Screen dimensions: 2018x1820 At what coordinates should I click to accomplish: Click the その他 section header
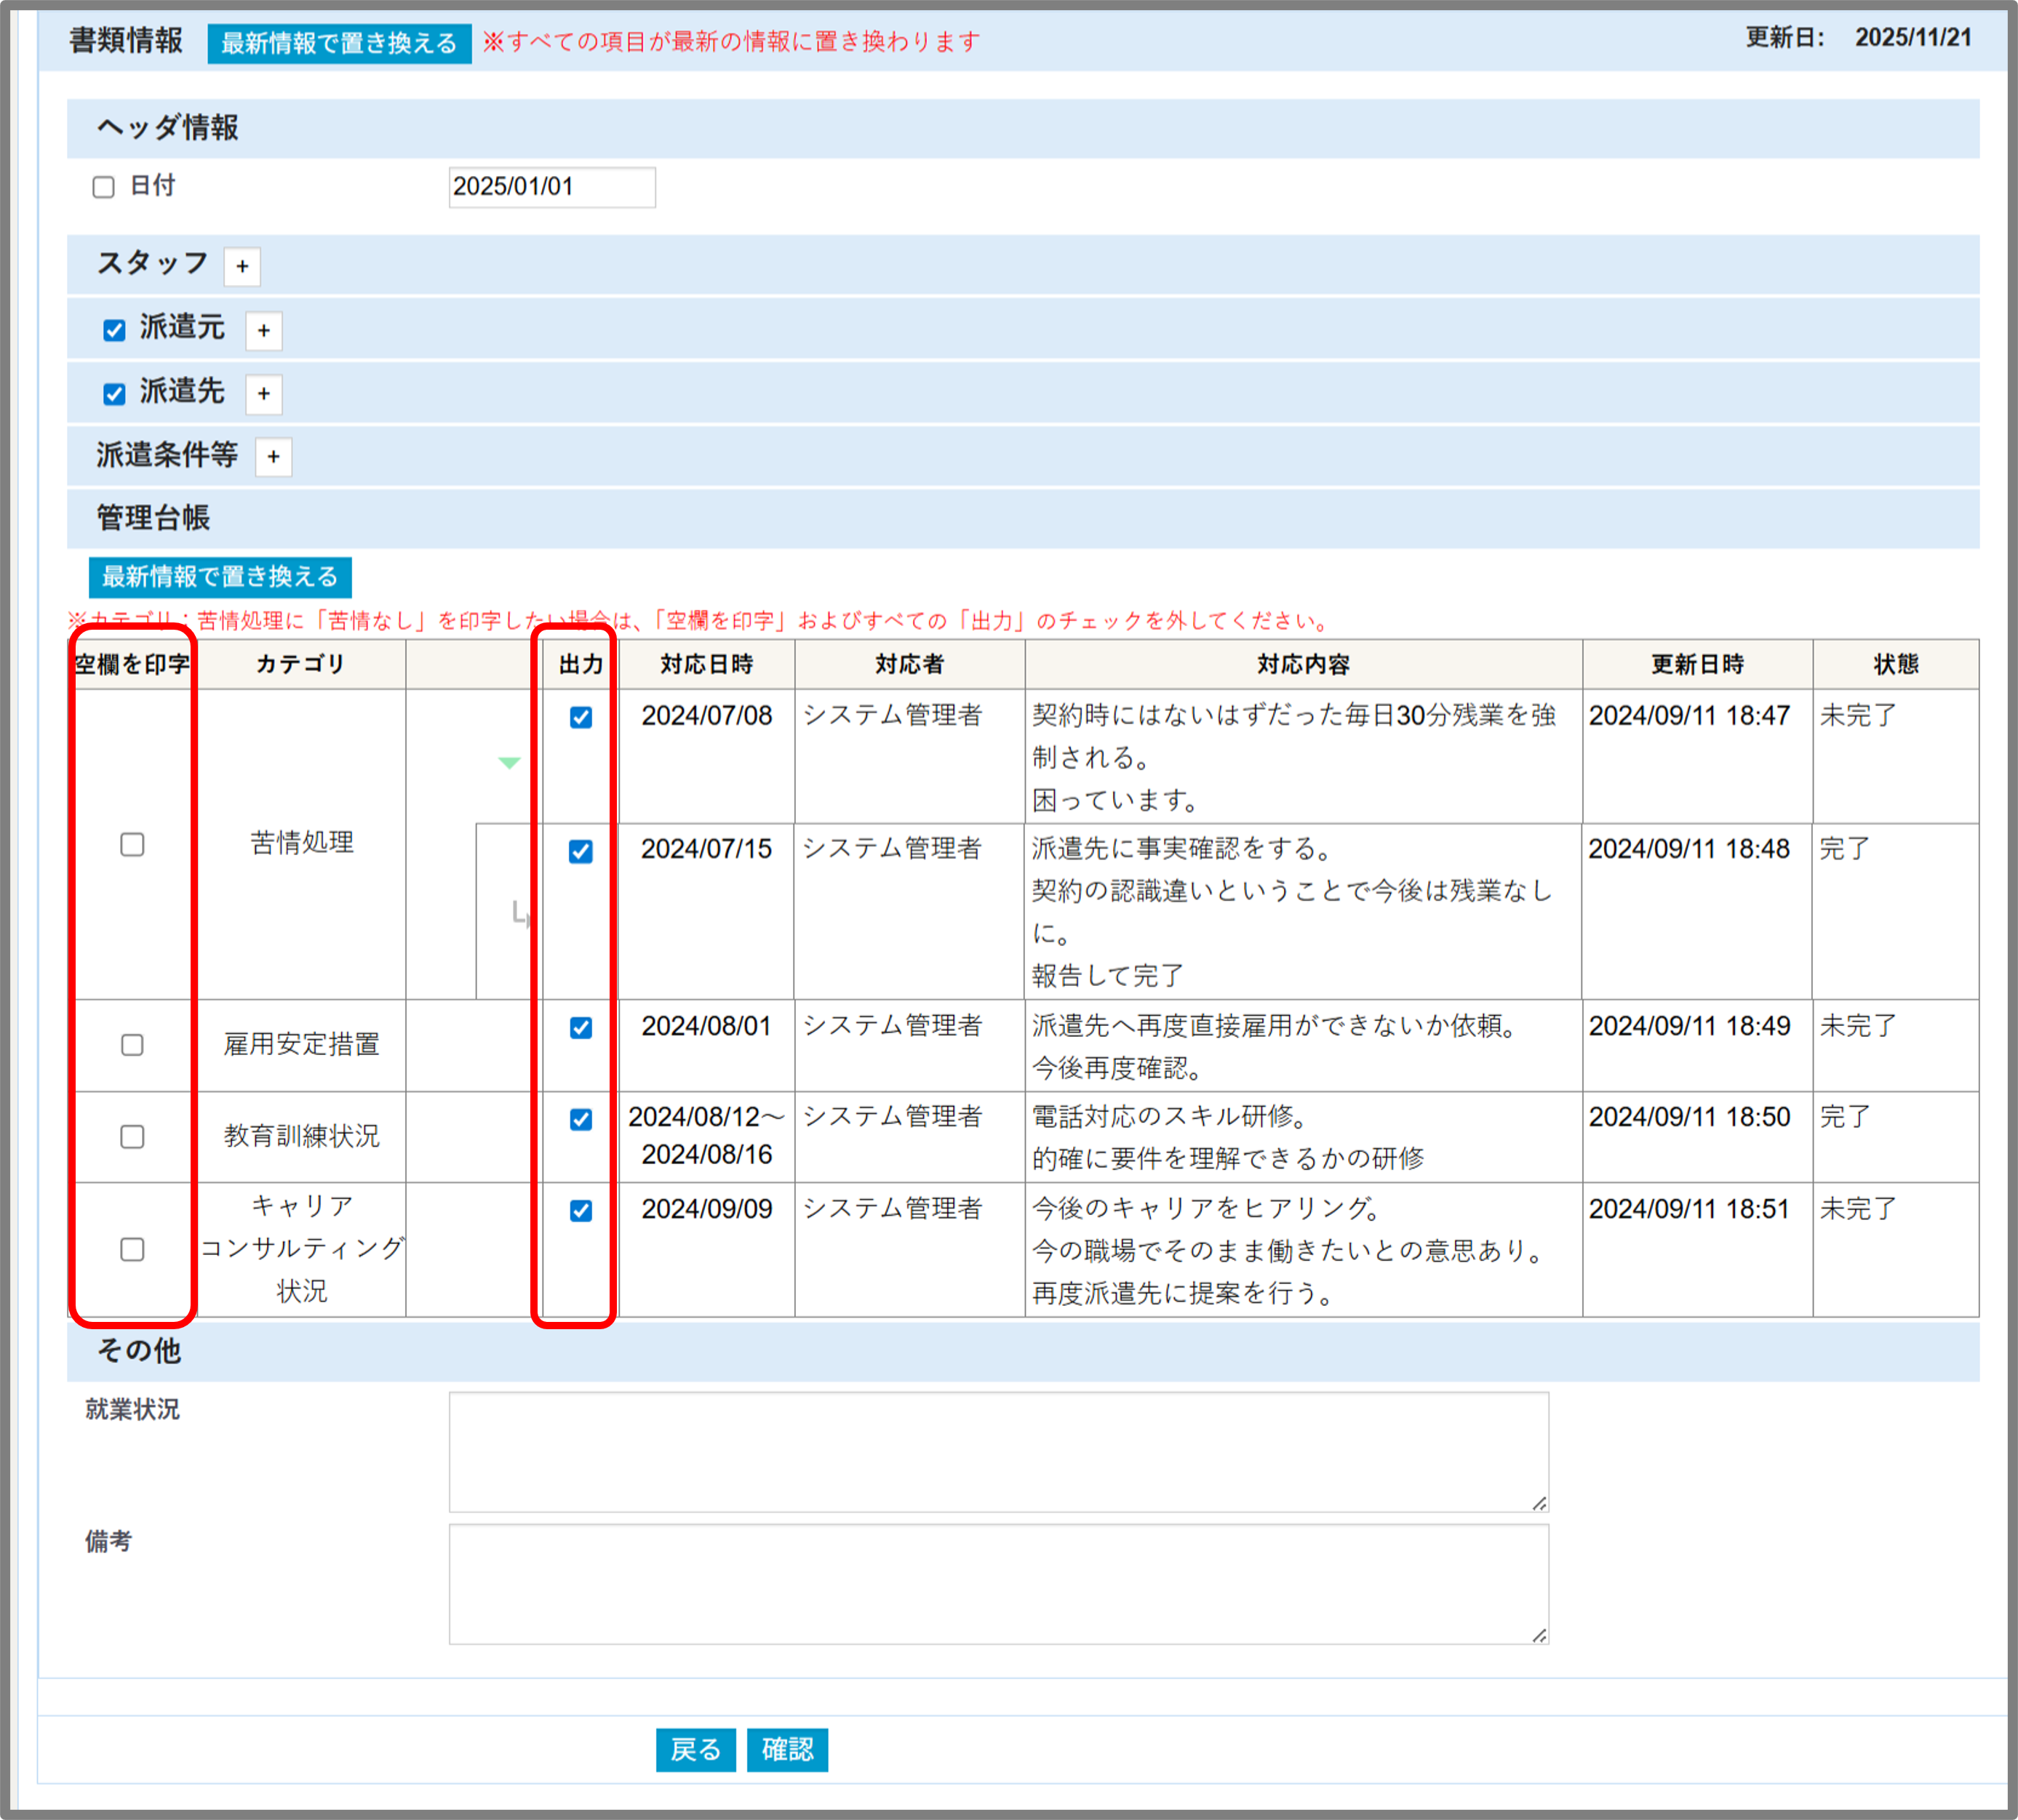1023,1351
